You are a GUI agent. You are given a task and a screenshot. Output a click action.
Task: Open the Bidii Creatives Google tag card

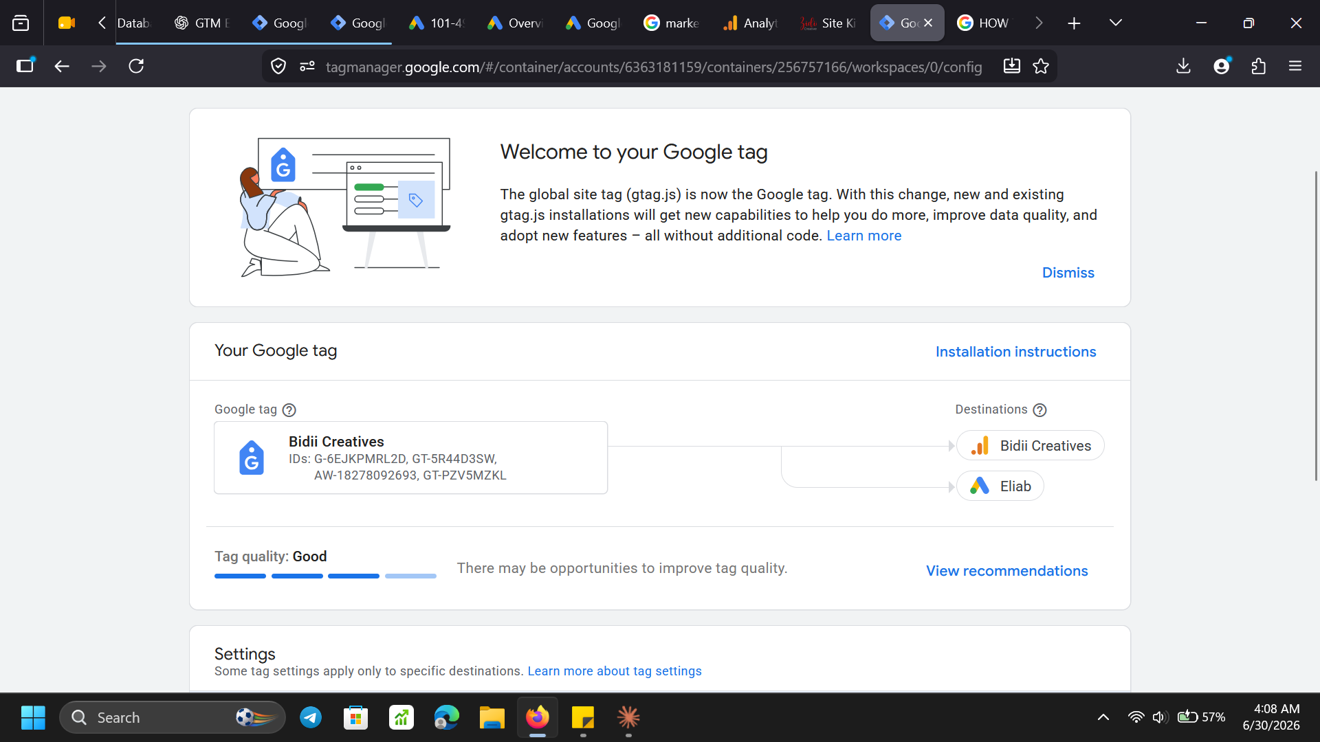click(410, 458)
